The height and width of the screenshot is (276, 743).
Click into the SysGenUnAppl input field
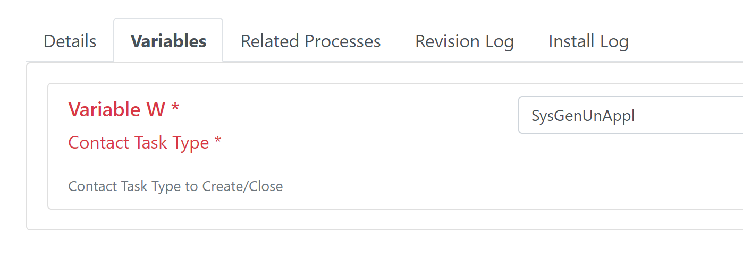630,115
